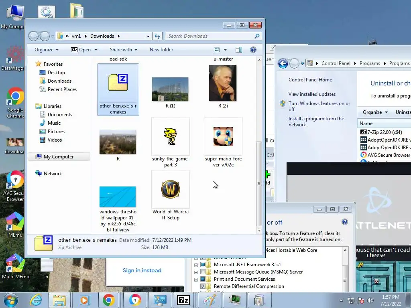
Task: Open Control Panel Home link
Action: (310, 80)
